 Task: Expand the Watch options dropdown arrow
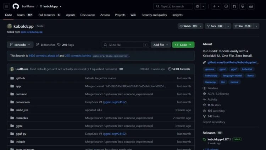(x=201, y=26)
